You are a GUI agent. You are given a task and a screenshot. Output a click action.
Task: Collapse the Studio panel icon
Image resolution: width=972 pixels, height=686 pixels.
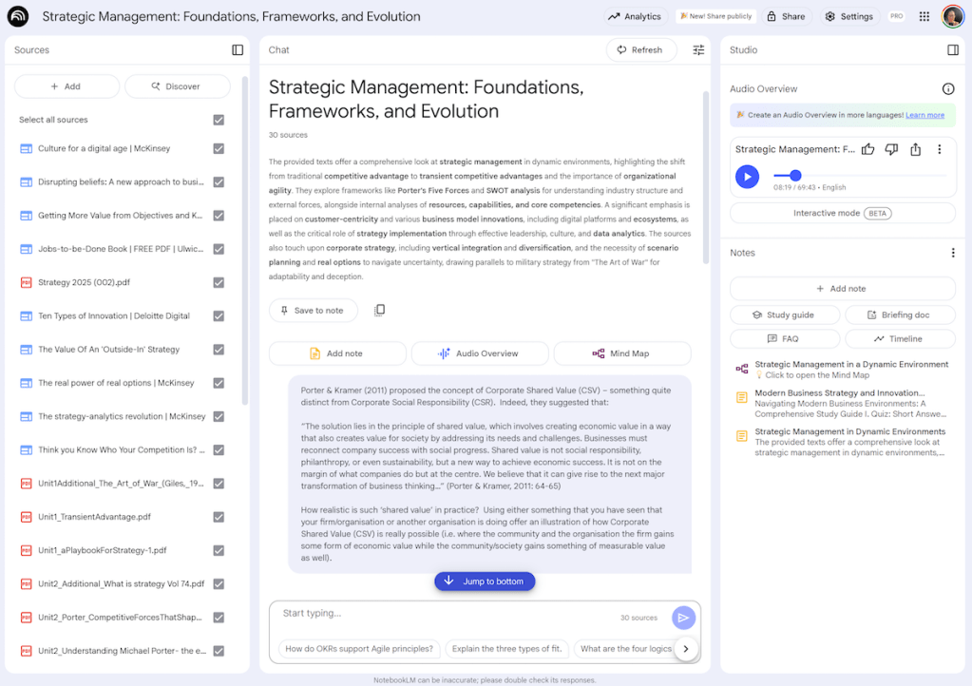(x=952, y=50)
